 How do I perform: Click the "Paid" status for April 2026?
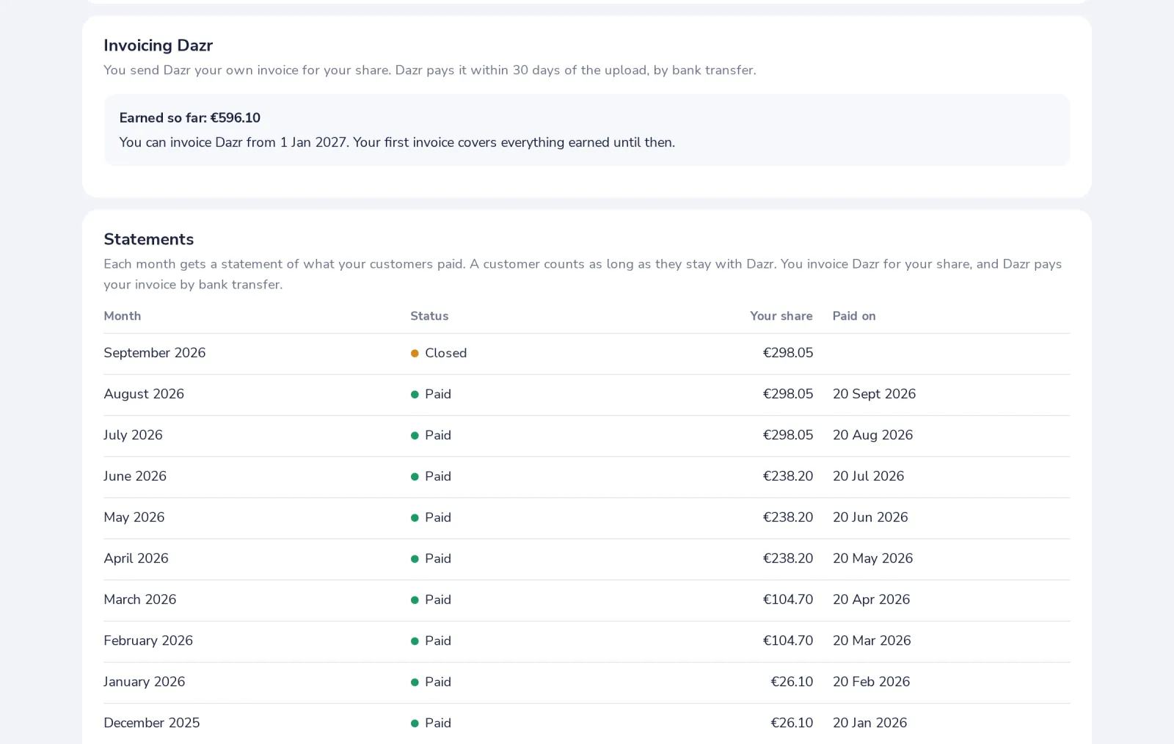(431, 558)
